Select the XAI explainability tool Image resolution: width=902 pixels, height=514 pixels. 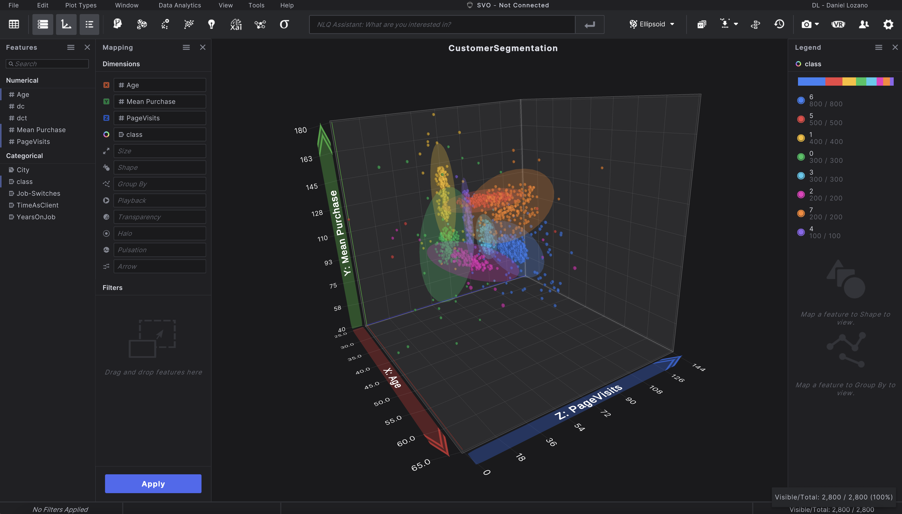(x=235, y=24)
